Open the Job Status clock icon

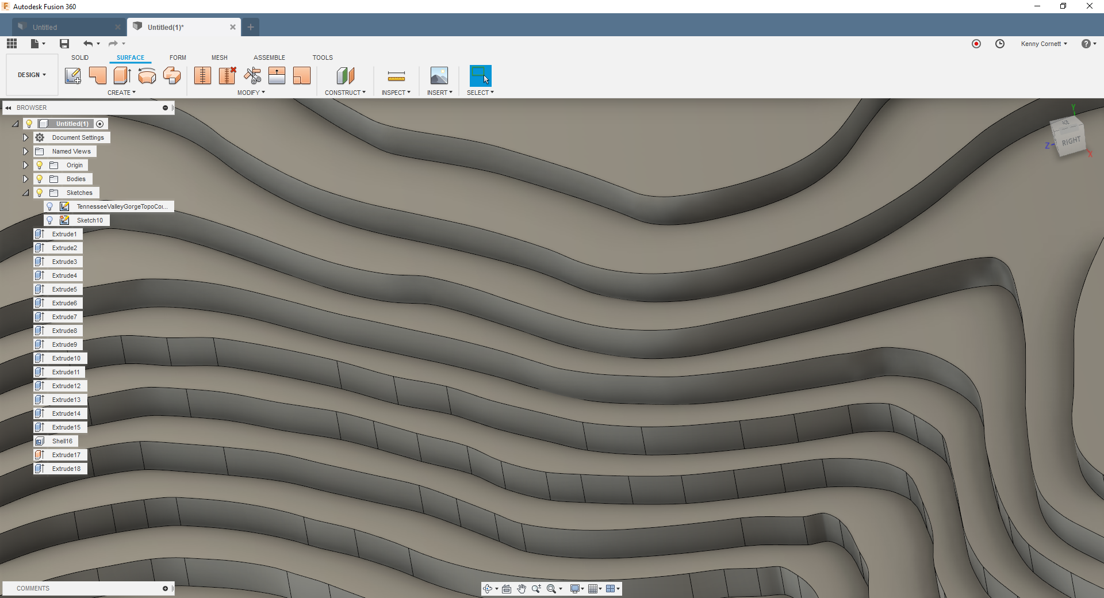(1000, 44)
